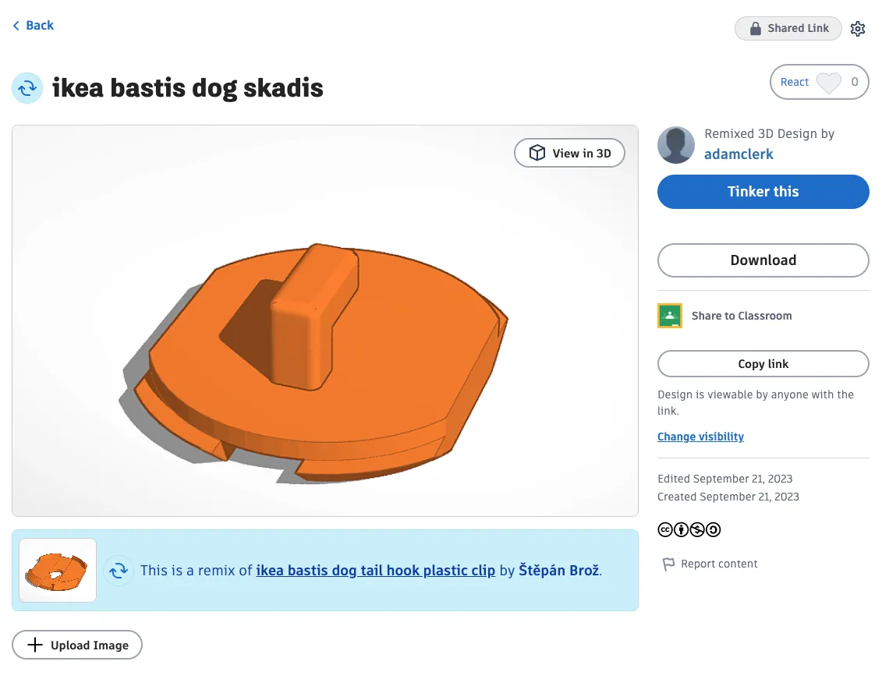Go back using the Back link

click(34, 25)
